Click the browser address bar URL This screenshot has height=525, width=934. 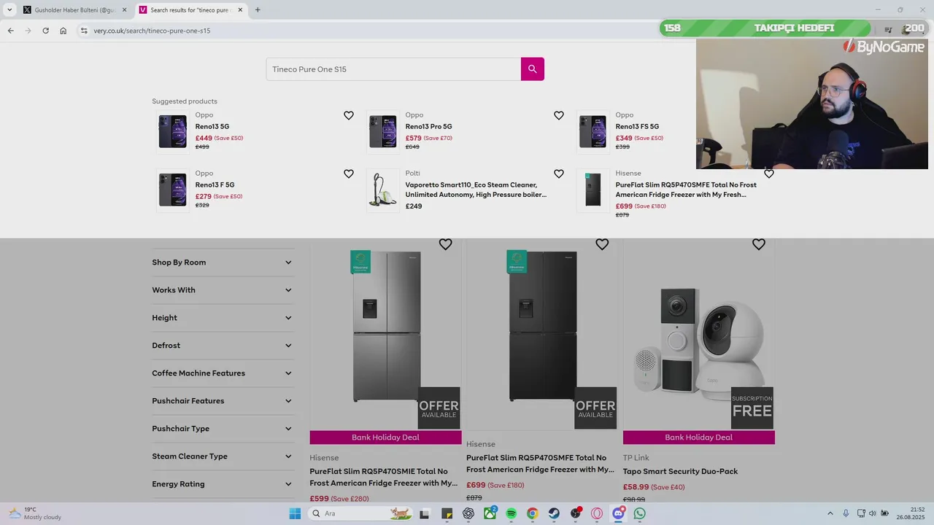click(x=152, y=31)
